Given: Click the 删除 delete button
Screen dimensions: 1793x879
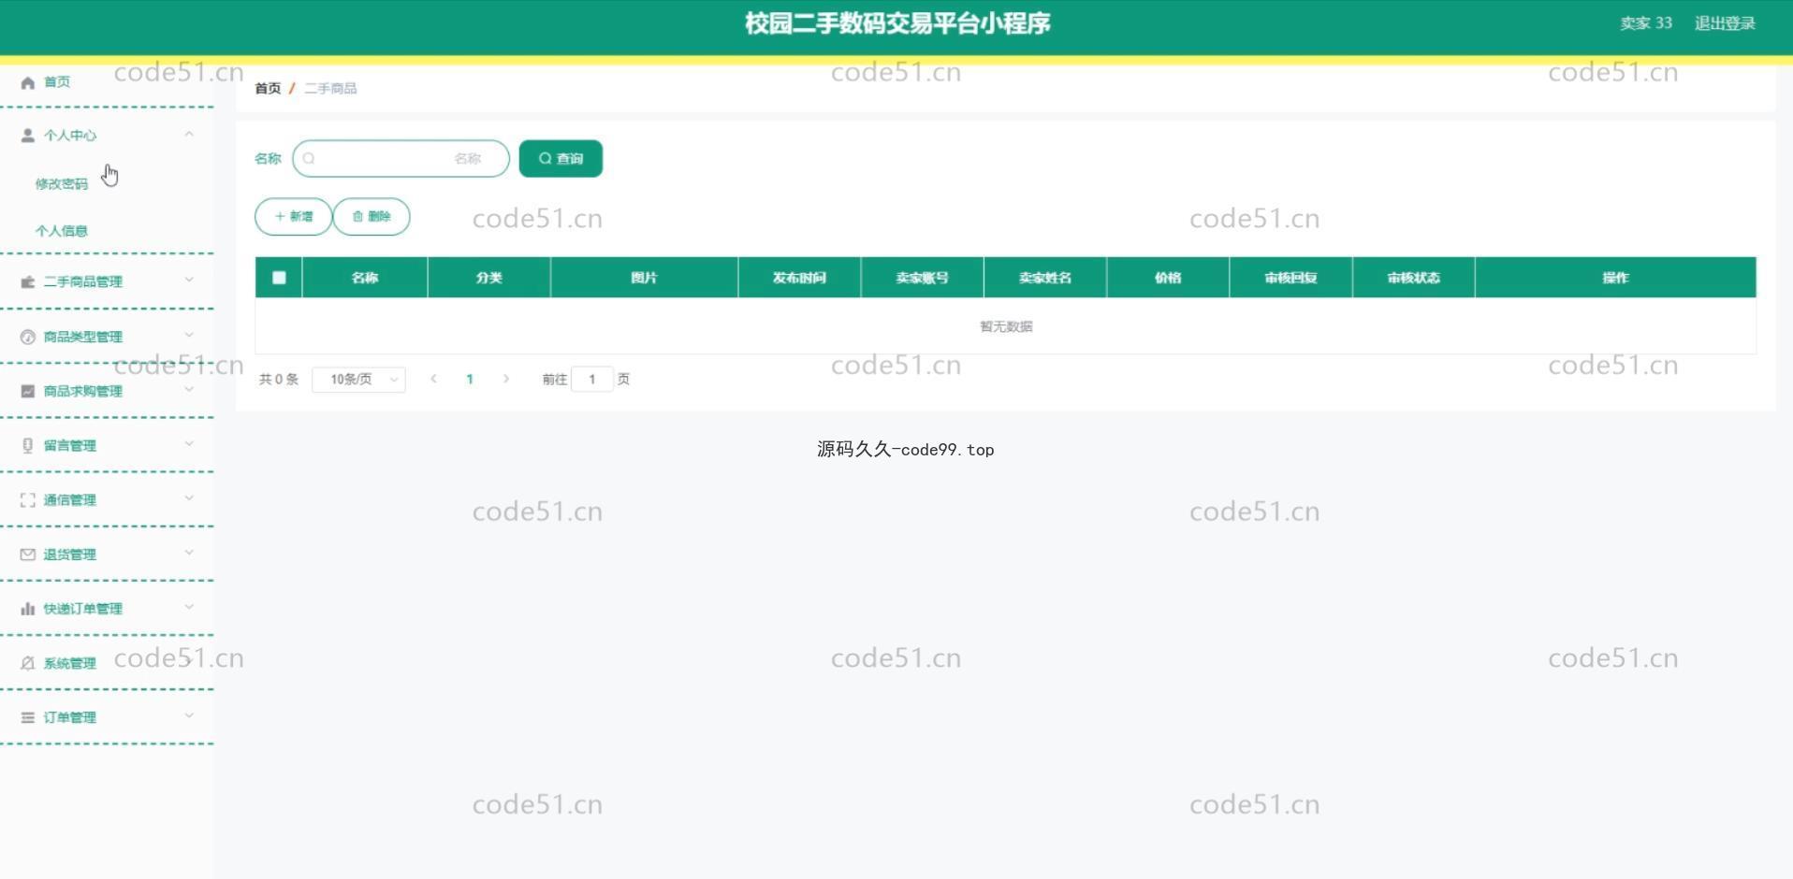Looking at the screenshot, I should pyautogui.click(x=372, y=216).
